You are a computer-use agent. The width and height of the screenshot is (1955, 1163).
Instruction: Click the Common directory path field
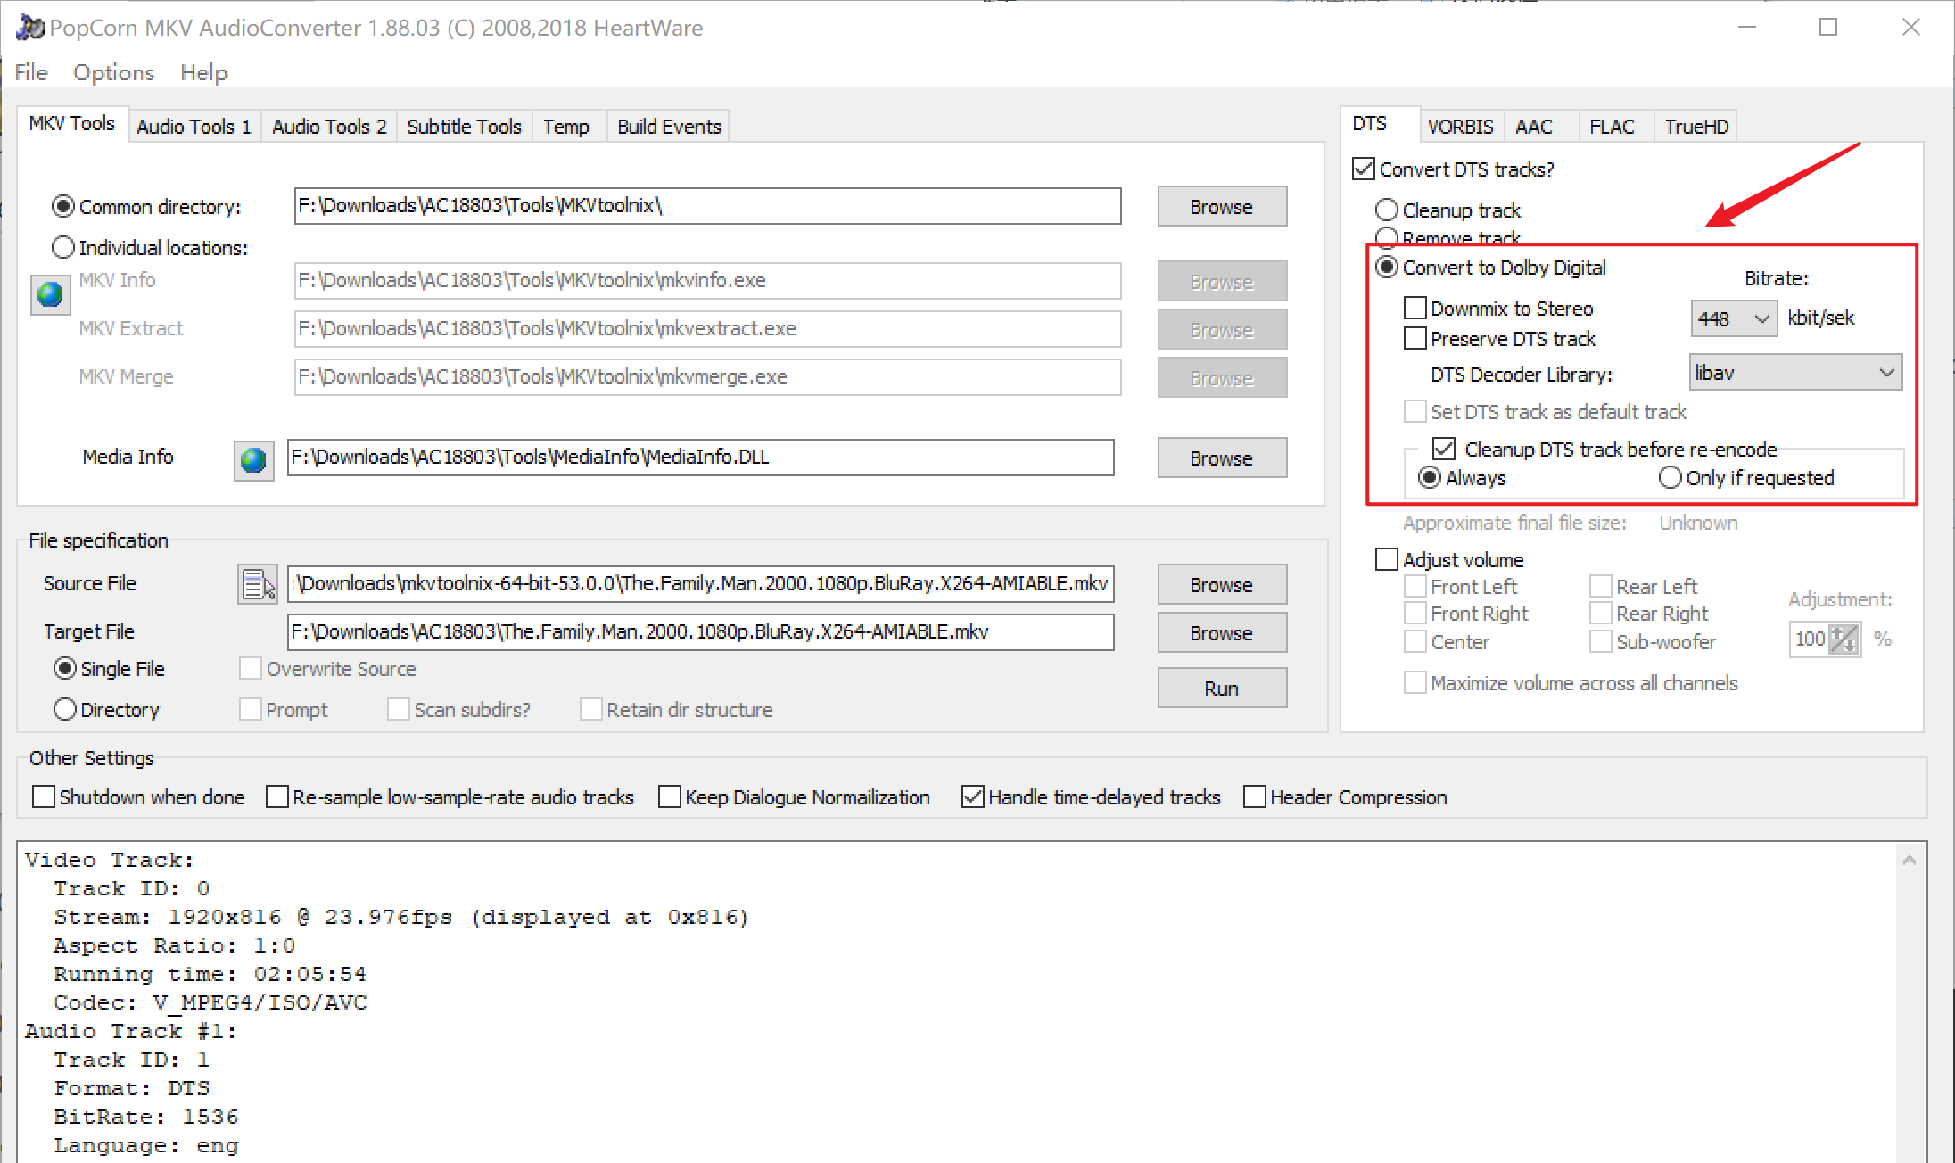pos(706,206)
